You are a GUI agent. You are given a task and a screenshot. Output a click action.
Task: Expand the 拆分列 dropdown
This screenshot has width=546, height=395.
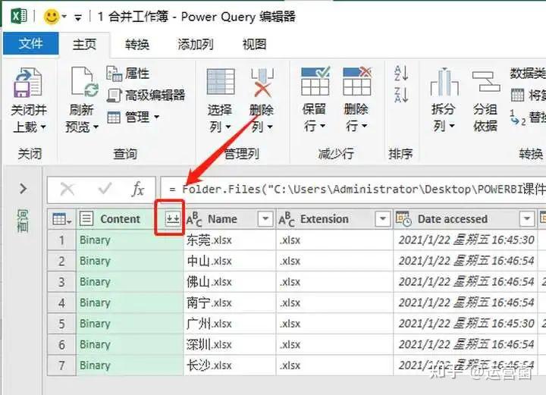(452, 126)
